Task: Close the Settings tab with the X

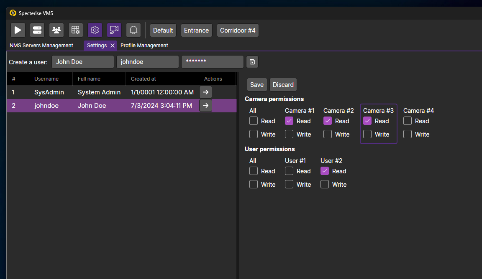Action: pyautogui.click(x=113, y=46)
